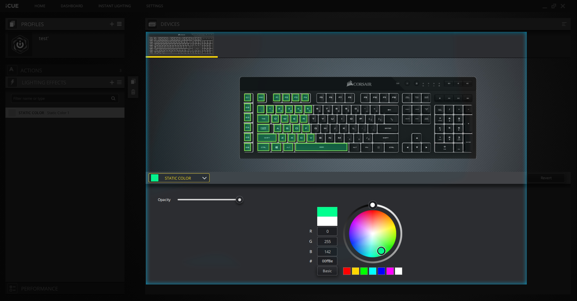Click the previous white color preview

[327, 221]
